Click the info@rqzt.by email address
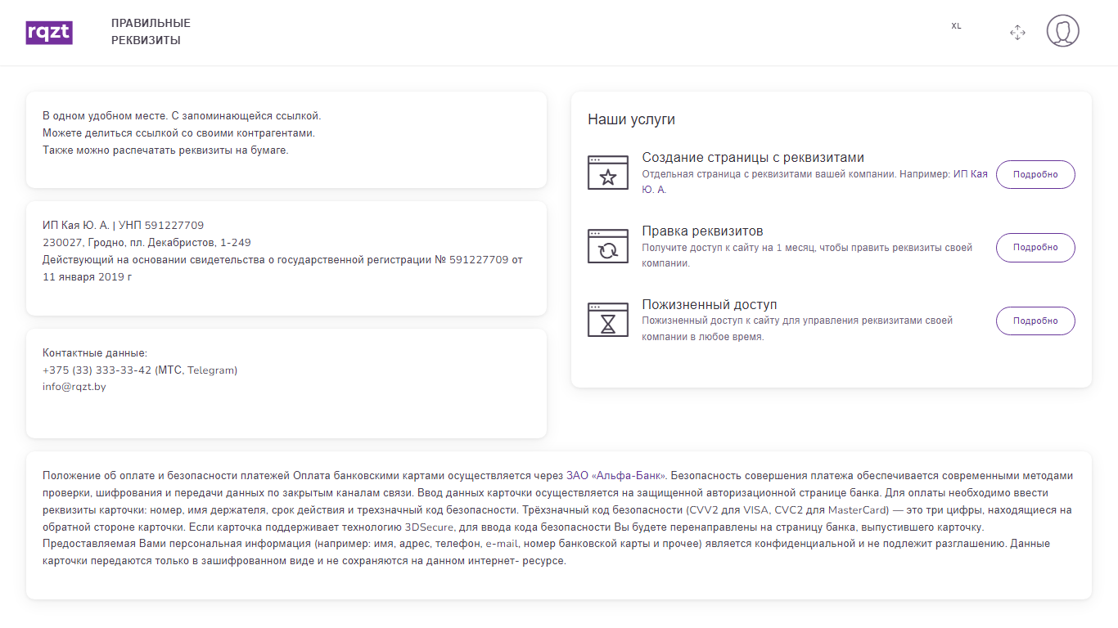 click(x=74, y=387)
